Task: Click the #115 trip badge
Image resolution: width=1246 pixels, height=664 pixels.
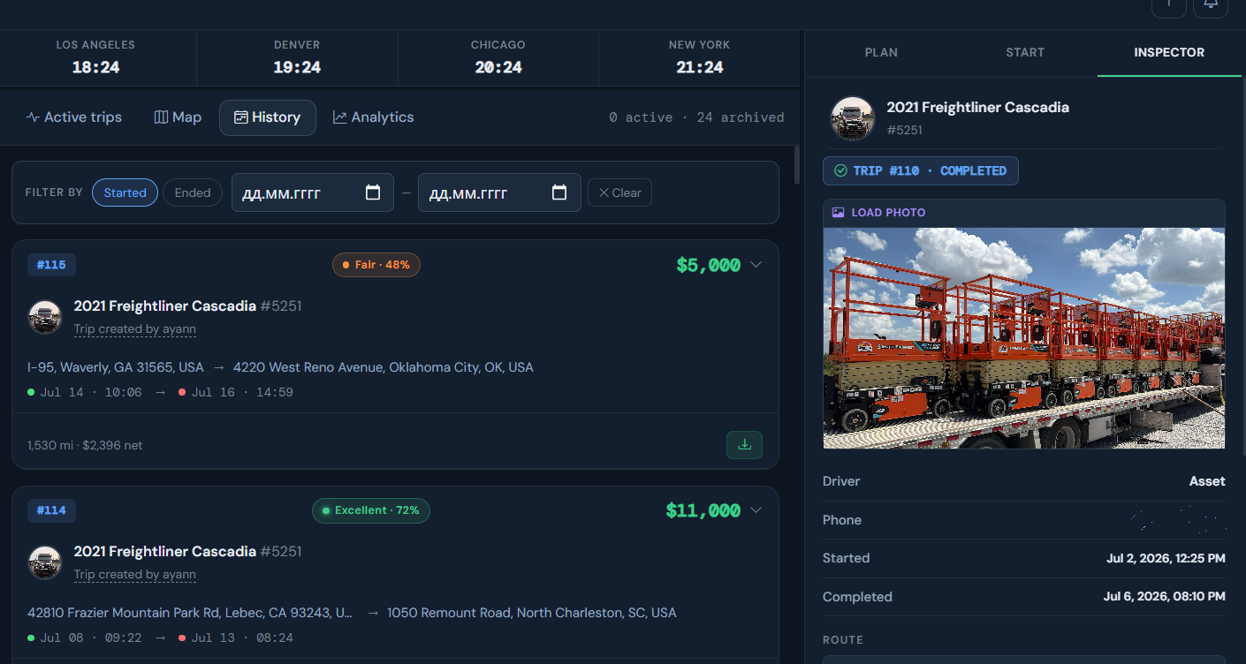Action: (x=51, y=265)
